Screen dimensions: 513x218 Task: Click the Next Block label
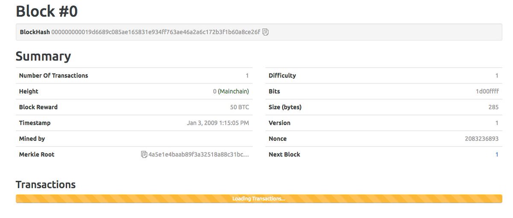284,154
